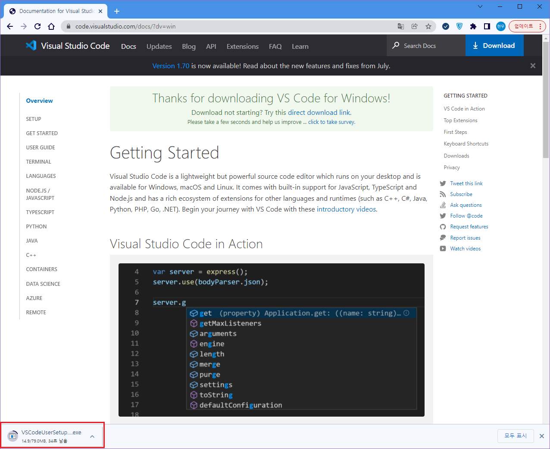Click the Visual Studio Code logo
Screen dimensions: 550x449
(68, 46)
